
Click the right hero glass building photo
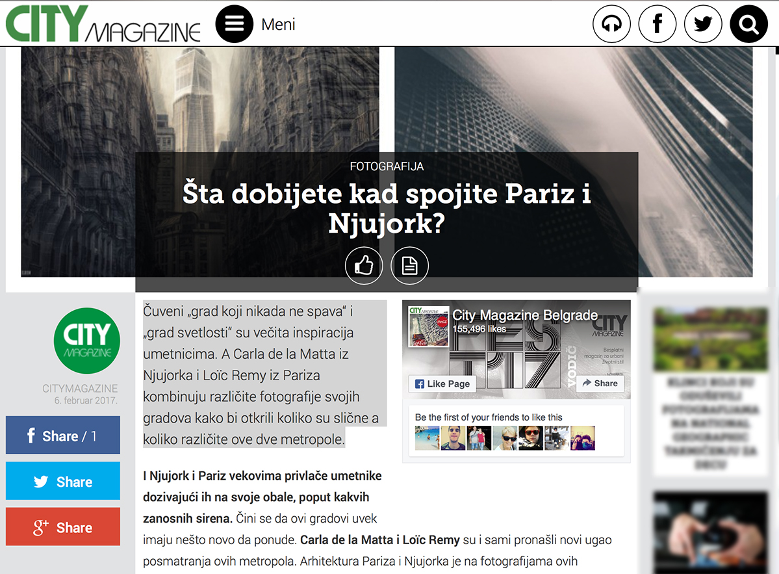click(x=574, y=99)
